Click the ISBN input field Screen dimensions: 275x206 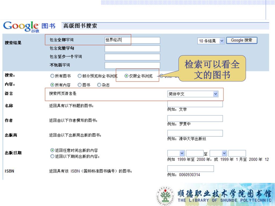pos(190,168)
